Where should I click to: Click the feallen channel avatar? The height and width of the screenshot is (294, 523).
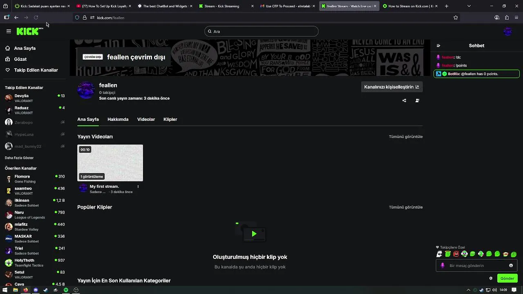click(86, 90)
